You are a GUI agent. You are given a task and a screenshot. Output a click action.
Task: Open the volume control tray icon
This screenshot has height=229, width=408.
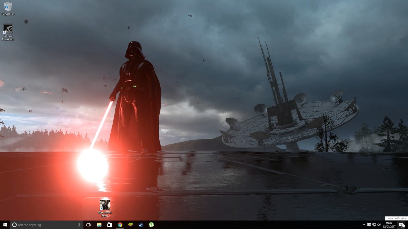(379, 225)
